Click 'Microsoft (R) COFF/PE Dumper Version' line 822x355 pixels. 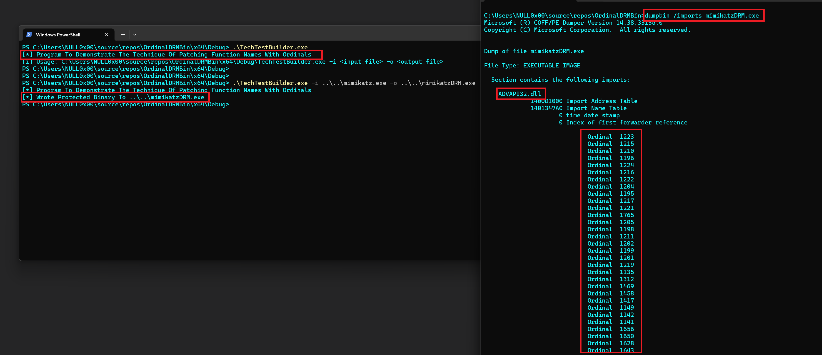573,23
